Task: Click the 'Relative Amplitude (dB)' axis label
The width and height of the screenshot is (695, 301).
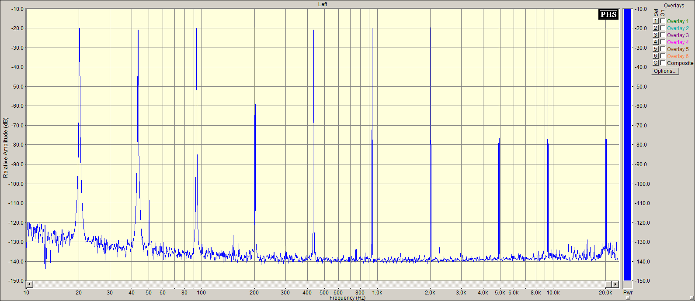Action: [x=5, y=147]
